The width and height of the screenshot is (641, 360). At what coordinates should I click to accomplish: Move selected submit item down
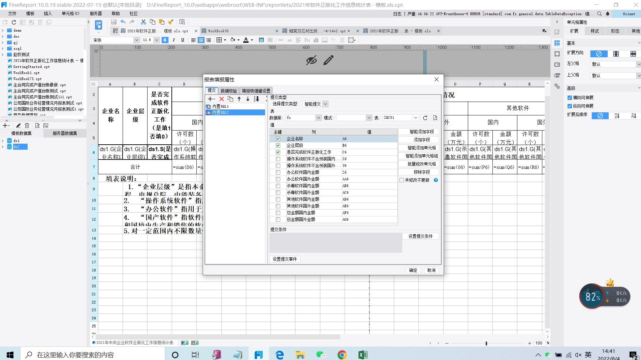tap(248, 99)
